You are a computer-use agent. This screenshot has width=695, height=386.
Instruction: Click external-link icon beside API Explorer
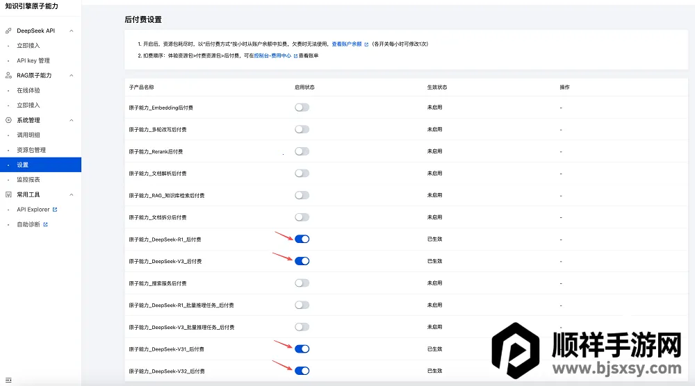pos(55,210)
